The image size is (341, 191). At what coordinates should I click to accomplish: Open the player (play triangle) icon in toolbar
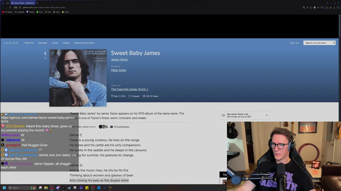click(318, 7)
